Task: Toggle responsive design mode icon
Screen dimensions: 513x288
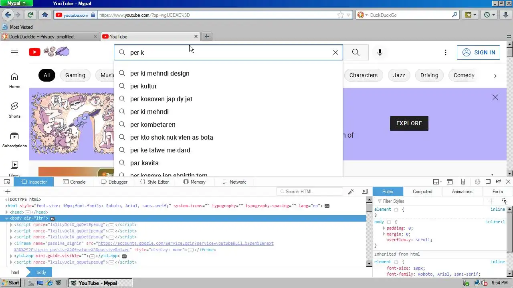Action: (x=463, y=182)
